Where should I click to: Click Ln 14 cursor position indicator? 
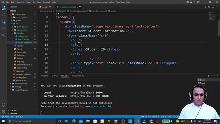[144, 117]
